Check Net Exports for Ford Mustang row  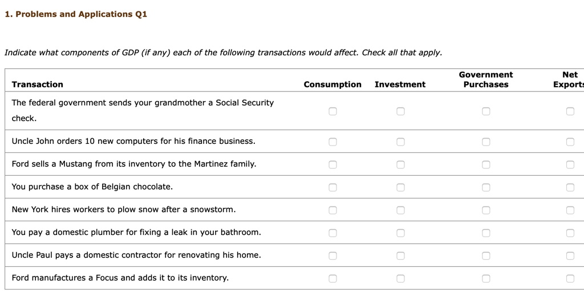(x=570, y=164)
